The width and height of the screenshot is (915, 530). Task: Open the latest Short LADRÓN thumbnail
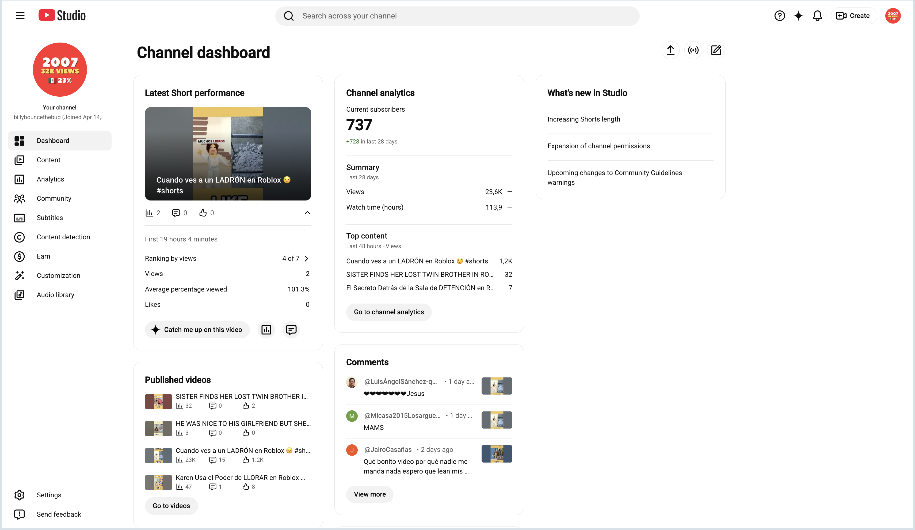228,154
